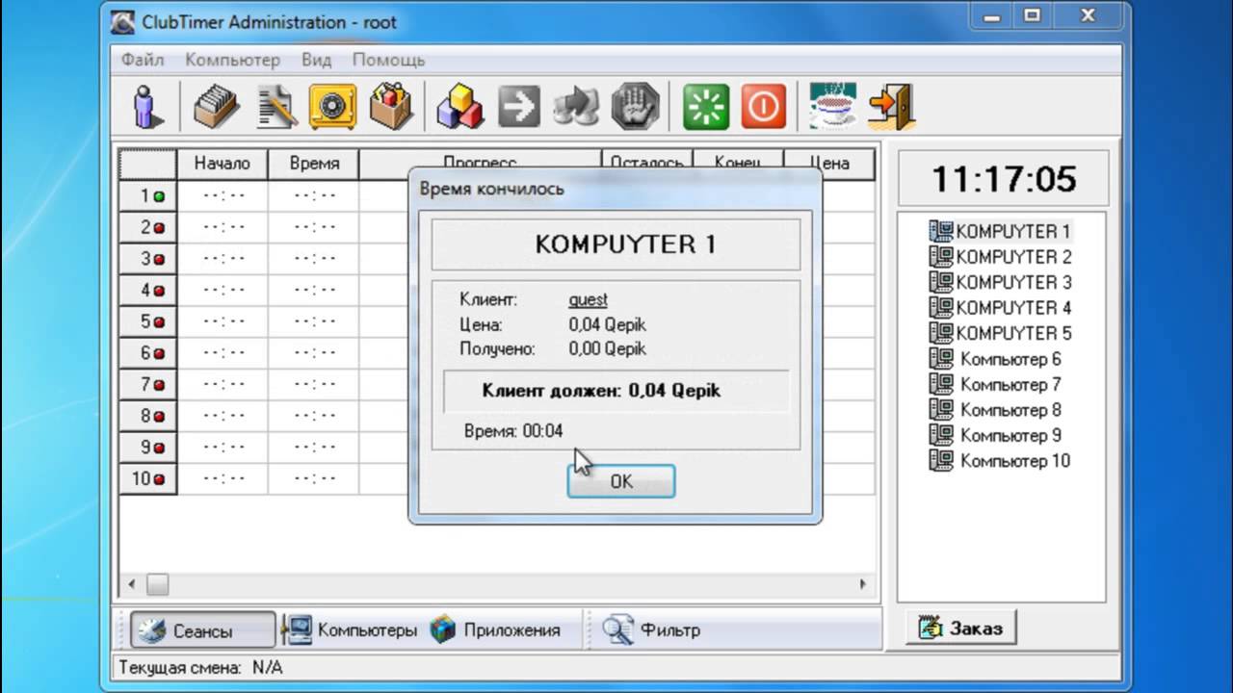Select session row 9 header

[x=148, y=448]
